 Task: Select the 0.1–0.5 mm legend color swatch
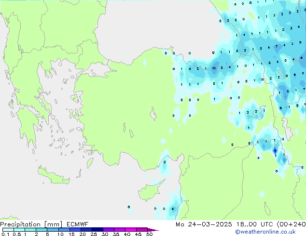8,230
